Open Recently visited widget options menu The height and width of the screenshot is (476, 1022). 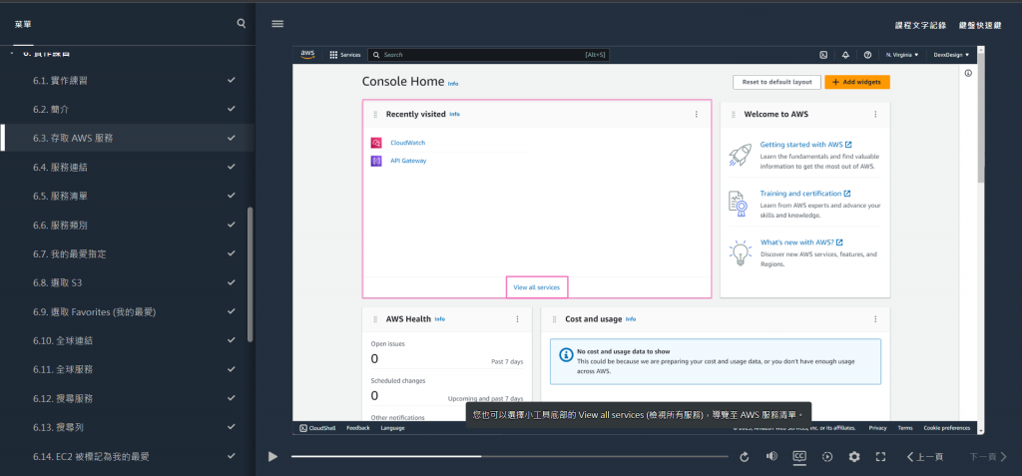[696, 114]
